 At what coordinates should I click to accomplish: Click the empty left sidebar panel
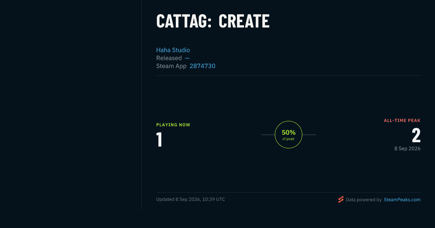pyautogui.click(x=71, y=105)
